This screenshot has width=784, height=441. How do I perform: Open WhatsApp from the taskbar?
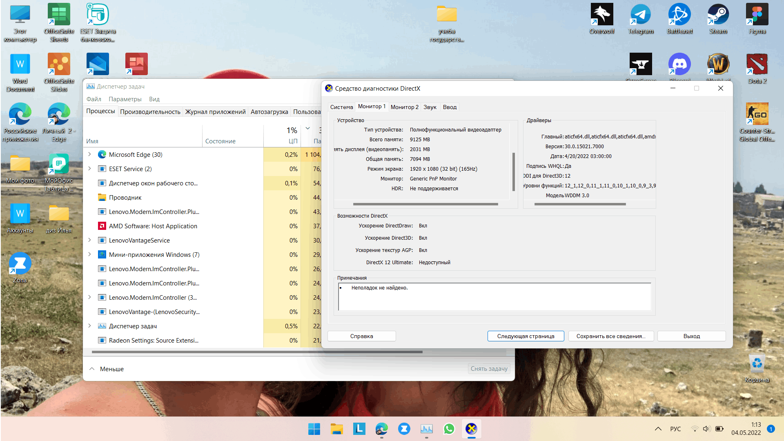tap(449, 429)
